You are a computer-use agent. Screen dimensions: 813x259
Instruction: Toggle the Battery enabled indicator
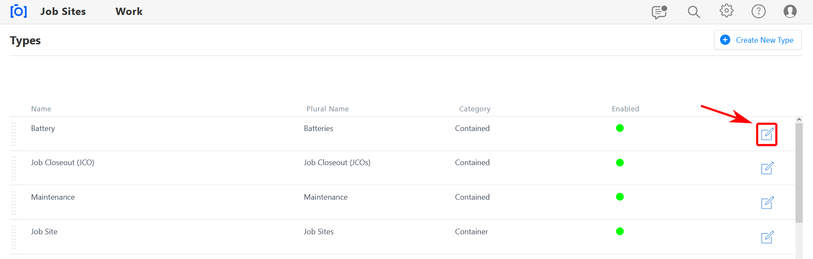point(620,128)
